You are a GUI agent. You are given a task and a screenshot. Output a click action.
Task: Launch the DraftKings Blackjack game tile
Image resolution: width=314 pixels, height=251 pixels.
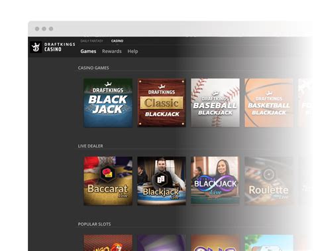[x=108, y=103]
